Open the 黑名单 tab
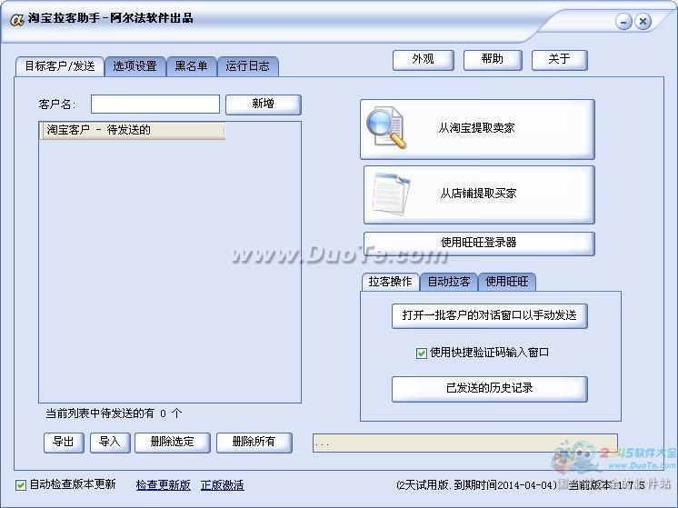 [191, 66]
